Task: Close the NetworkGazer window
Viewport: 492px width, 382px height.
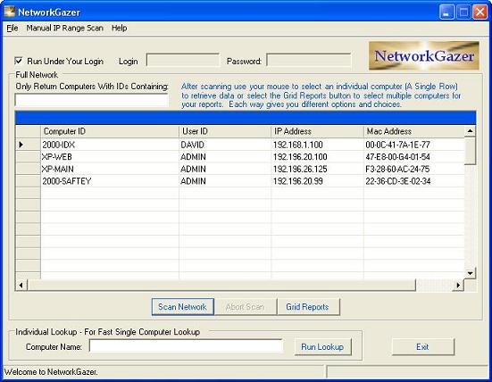Action: [x=480, y=12]
